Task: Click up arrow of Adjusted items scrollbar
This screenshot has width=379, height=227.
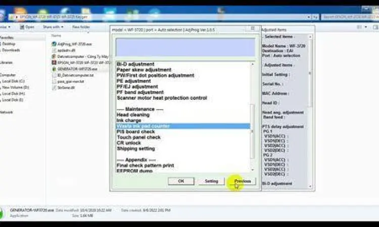Action: click(x=310, y=37)
